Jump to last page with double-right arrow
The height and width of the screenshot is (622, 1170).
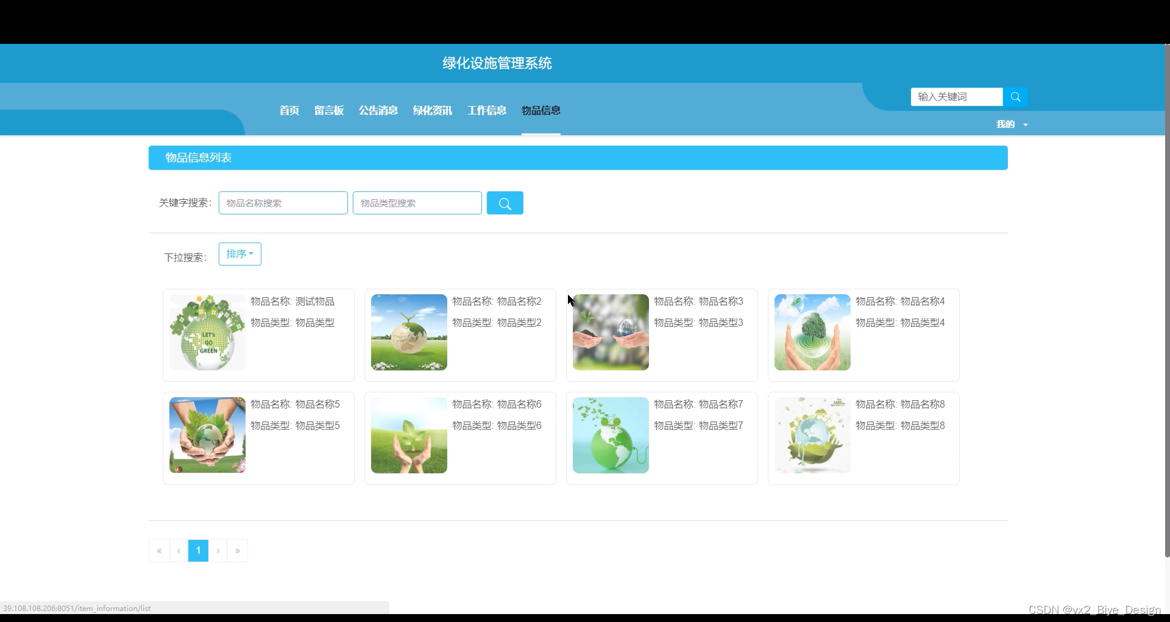237,550
